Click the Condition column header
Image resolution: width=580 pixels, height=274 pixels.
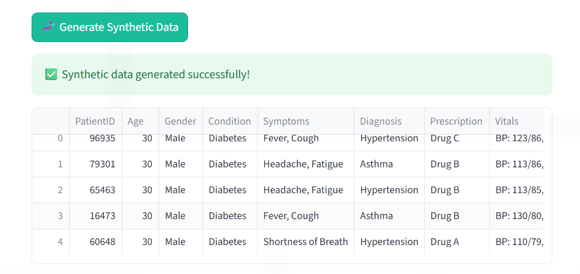230,121
